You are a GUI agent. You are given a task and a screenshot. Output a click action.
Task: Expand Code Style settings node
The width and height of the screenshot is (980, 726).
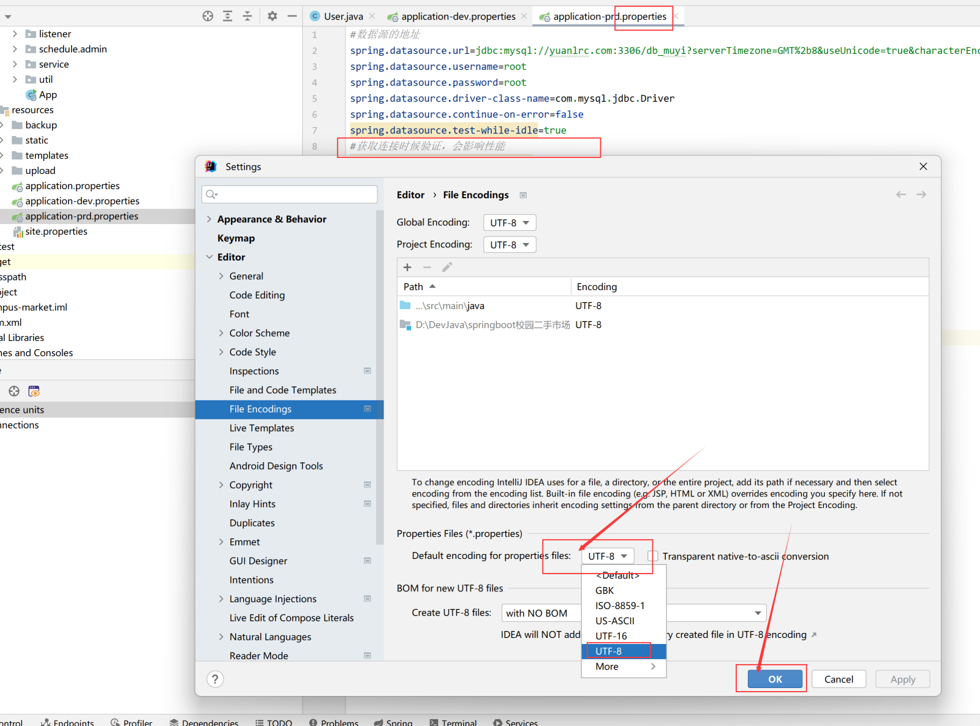pyautogui.click(x=221, y=352)
